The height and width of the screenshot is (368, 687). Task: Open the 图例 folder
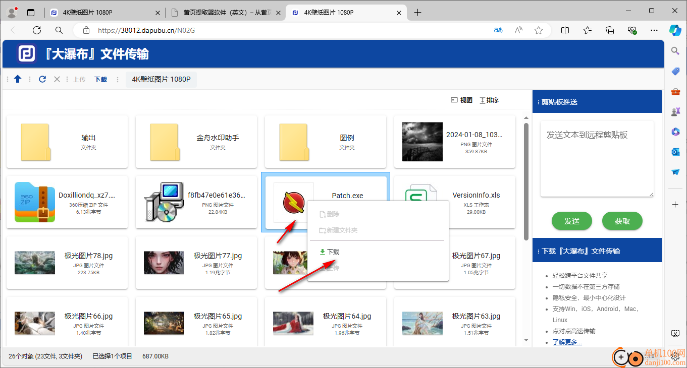(326, 142)
